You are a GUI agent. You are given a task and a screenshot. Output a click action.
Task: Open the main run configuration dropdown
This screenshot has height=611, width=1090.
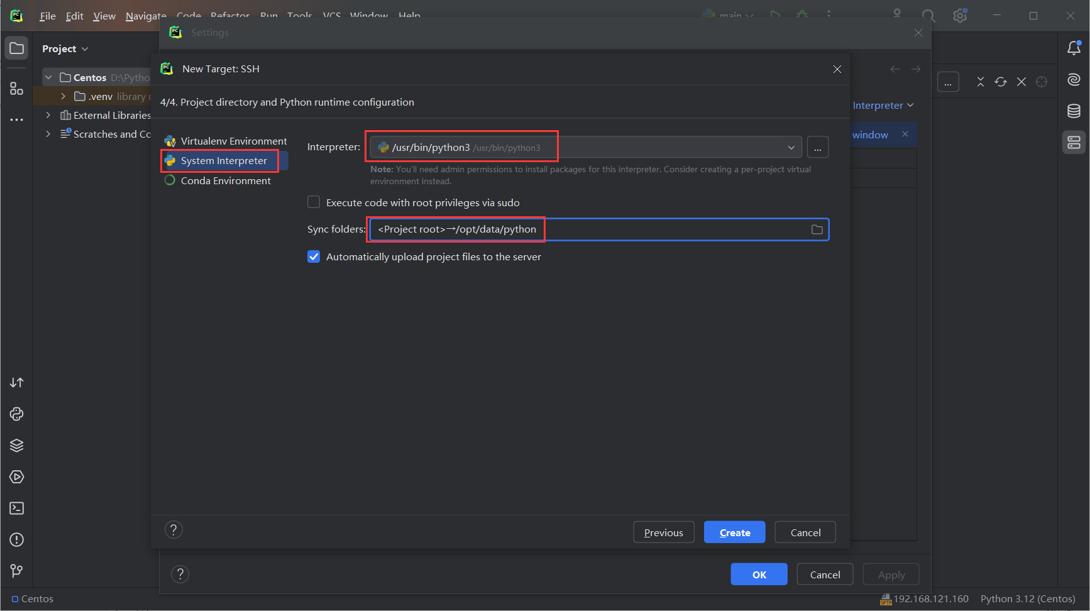pos(729,15)
